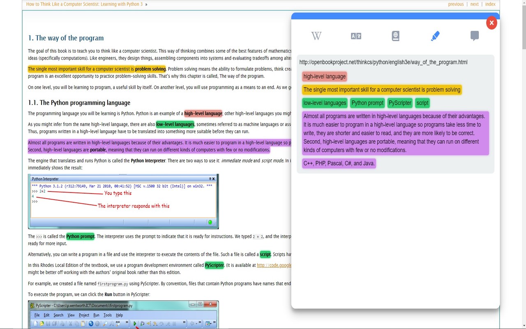Screen dimensions: 526x329
Task: Click the green 'PyScripter' chip in panel
Action: (400, 103)
